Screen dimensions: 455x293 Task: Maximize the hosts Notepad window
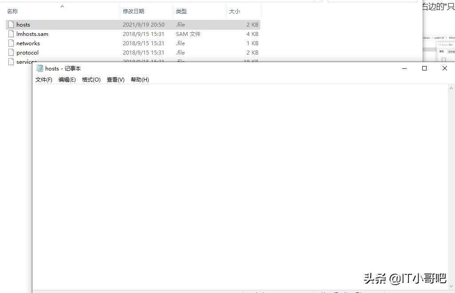(424, 68)
